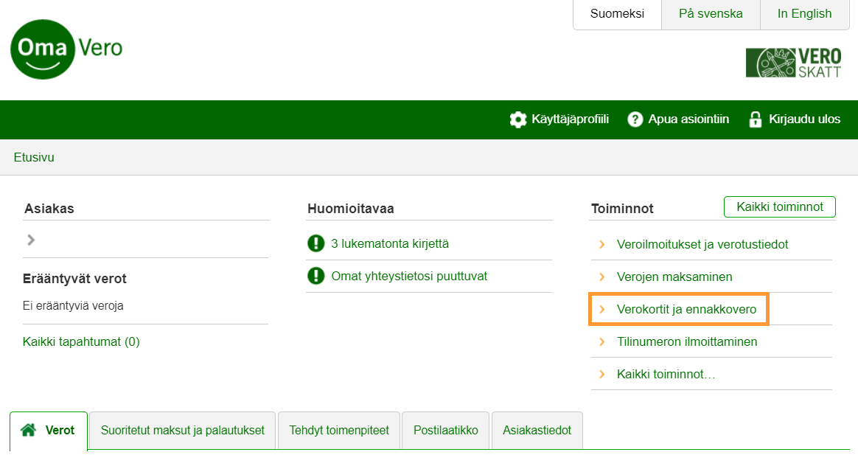This screenshot has height=455, width=858.
Task: Click Etusivu breadcrumb link
Action: (34, 157)
